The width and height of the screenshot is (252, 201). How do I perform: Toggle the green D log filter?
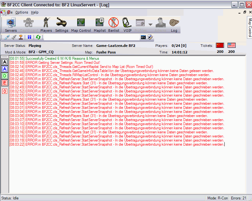click(5, 76)
